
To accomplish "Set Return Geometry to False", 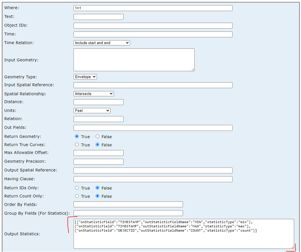I will pos(98,136).
